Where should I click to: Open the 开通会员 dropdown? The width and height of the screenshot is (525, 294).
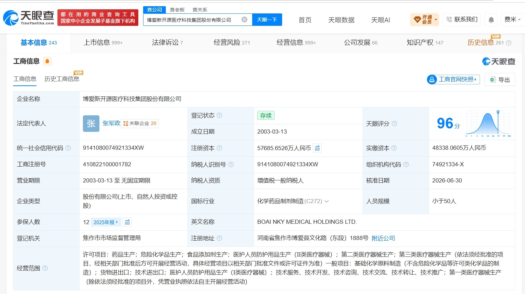coord(425,20)
